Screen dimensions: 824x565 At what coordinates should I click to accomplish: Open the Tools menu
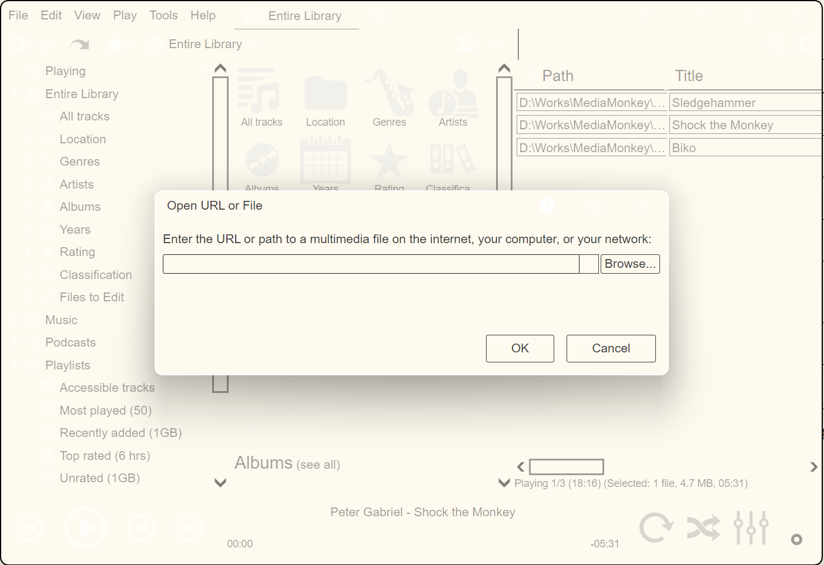click(163, 15)
